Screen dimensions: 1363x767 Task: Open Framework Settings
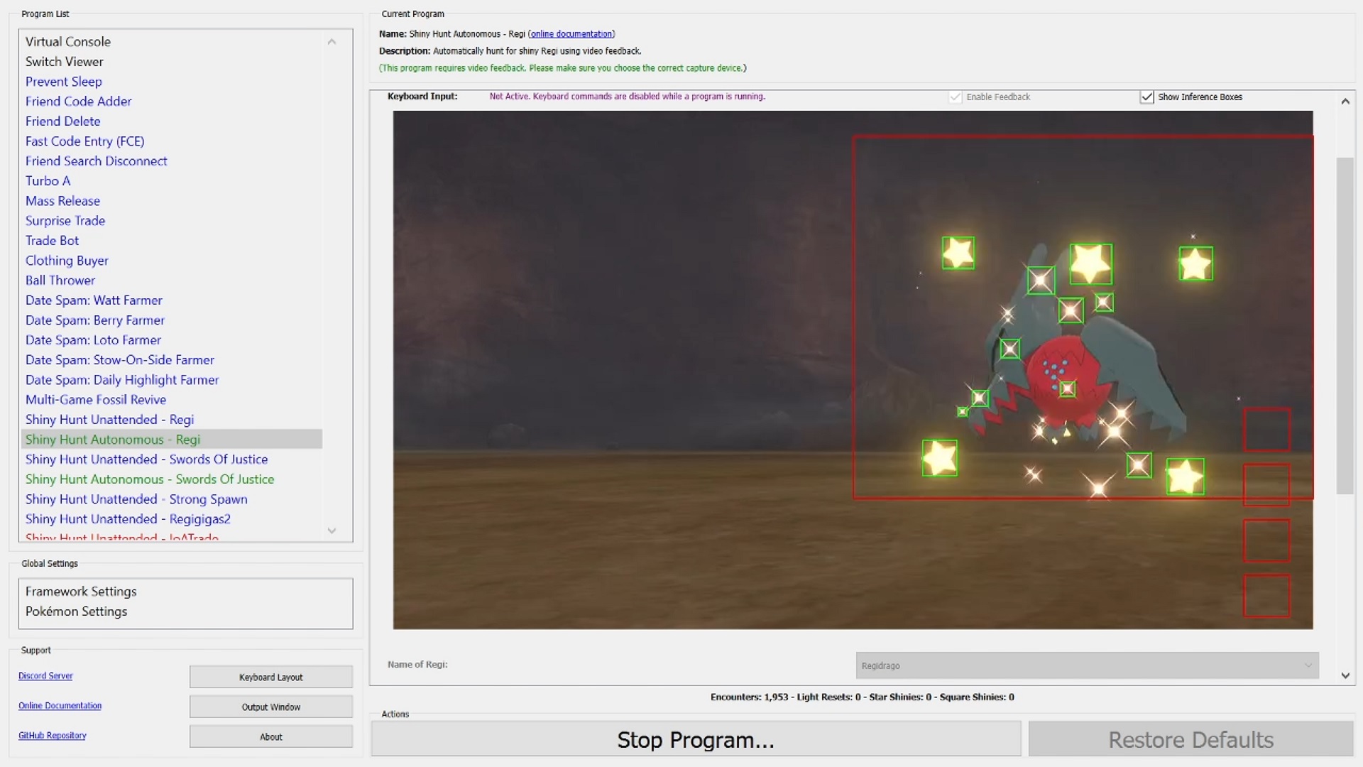[81, 592]
